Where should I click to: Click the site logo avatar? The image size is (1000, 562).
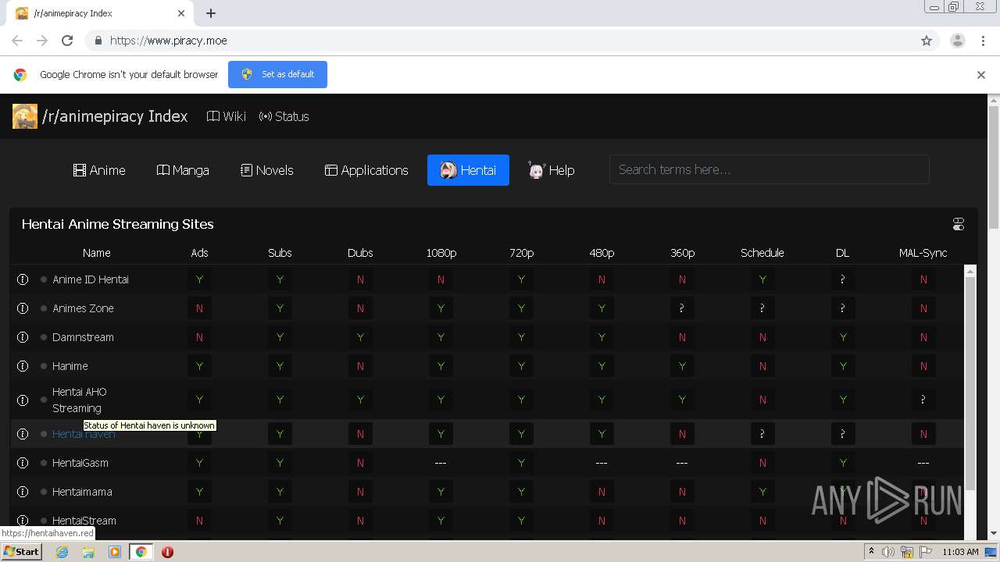[x=25, y=116]
